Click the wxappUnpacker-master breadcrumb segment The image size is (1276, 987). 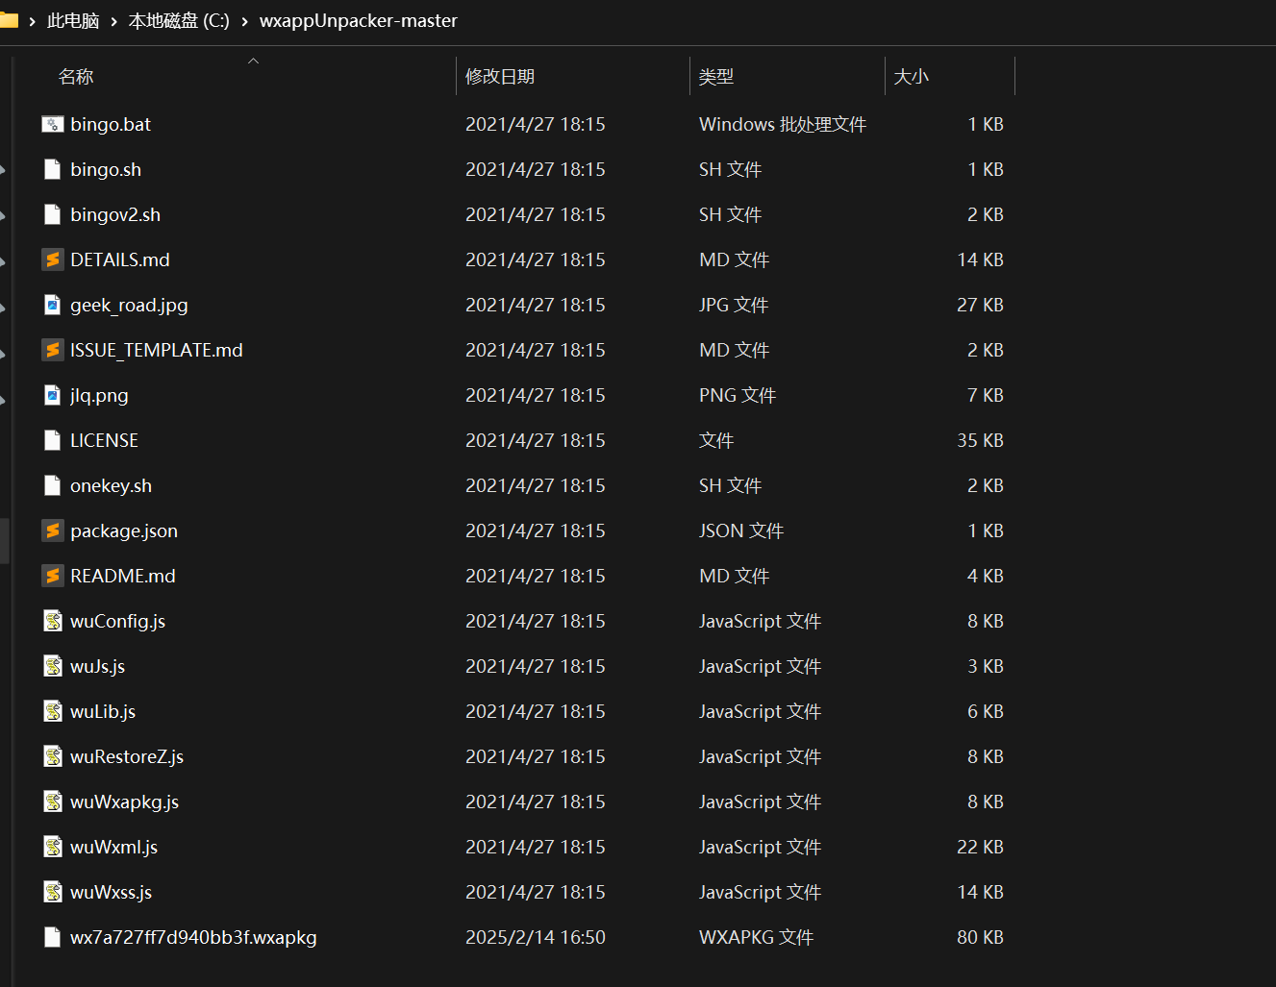[x=358, y=21]
